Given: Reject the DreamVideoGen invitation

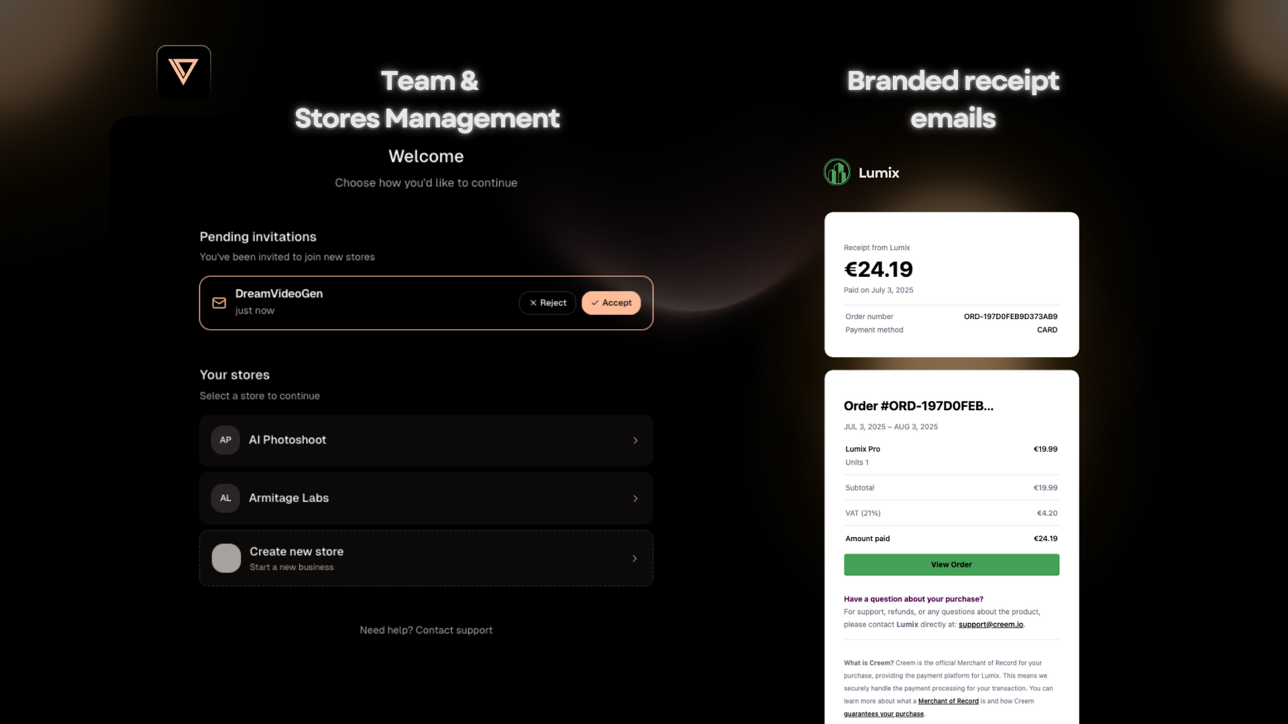Looking at the screenshot, I should point(547,303).
